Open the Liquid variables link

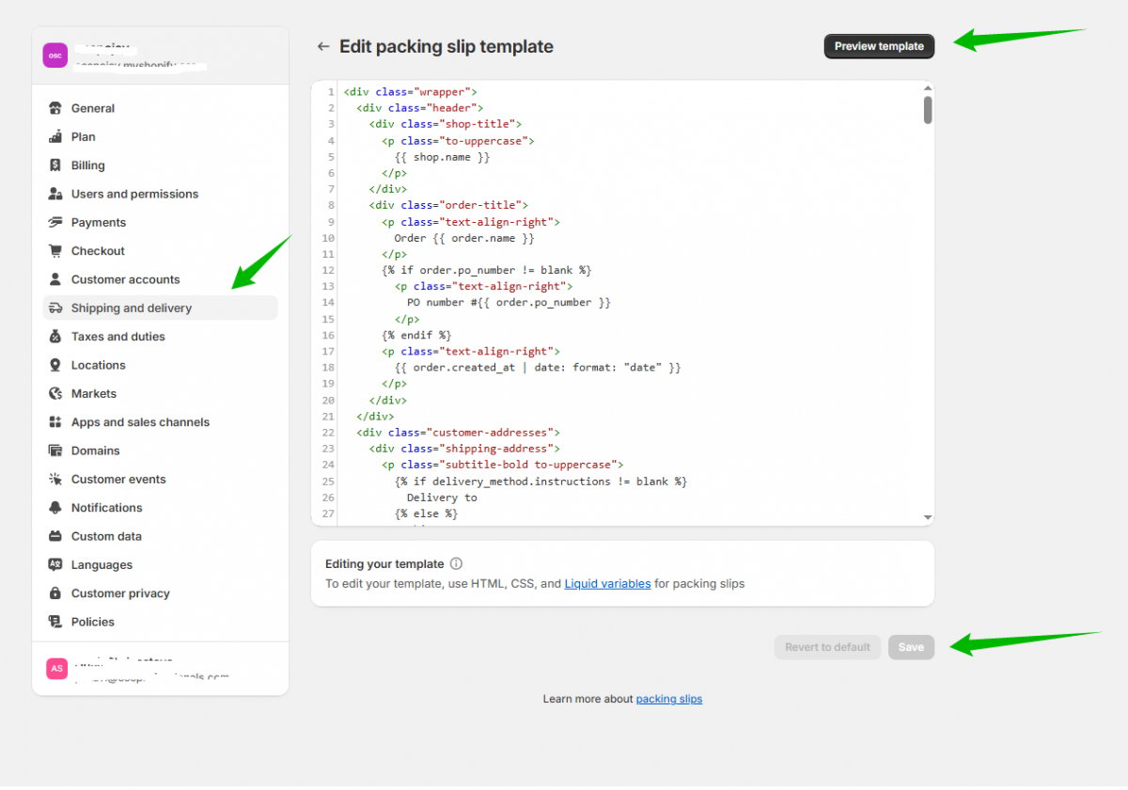[606, 583]
